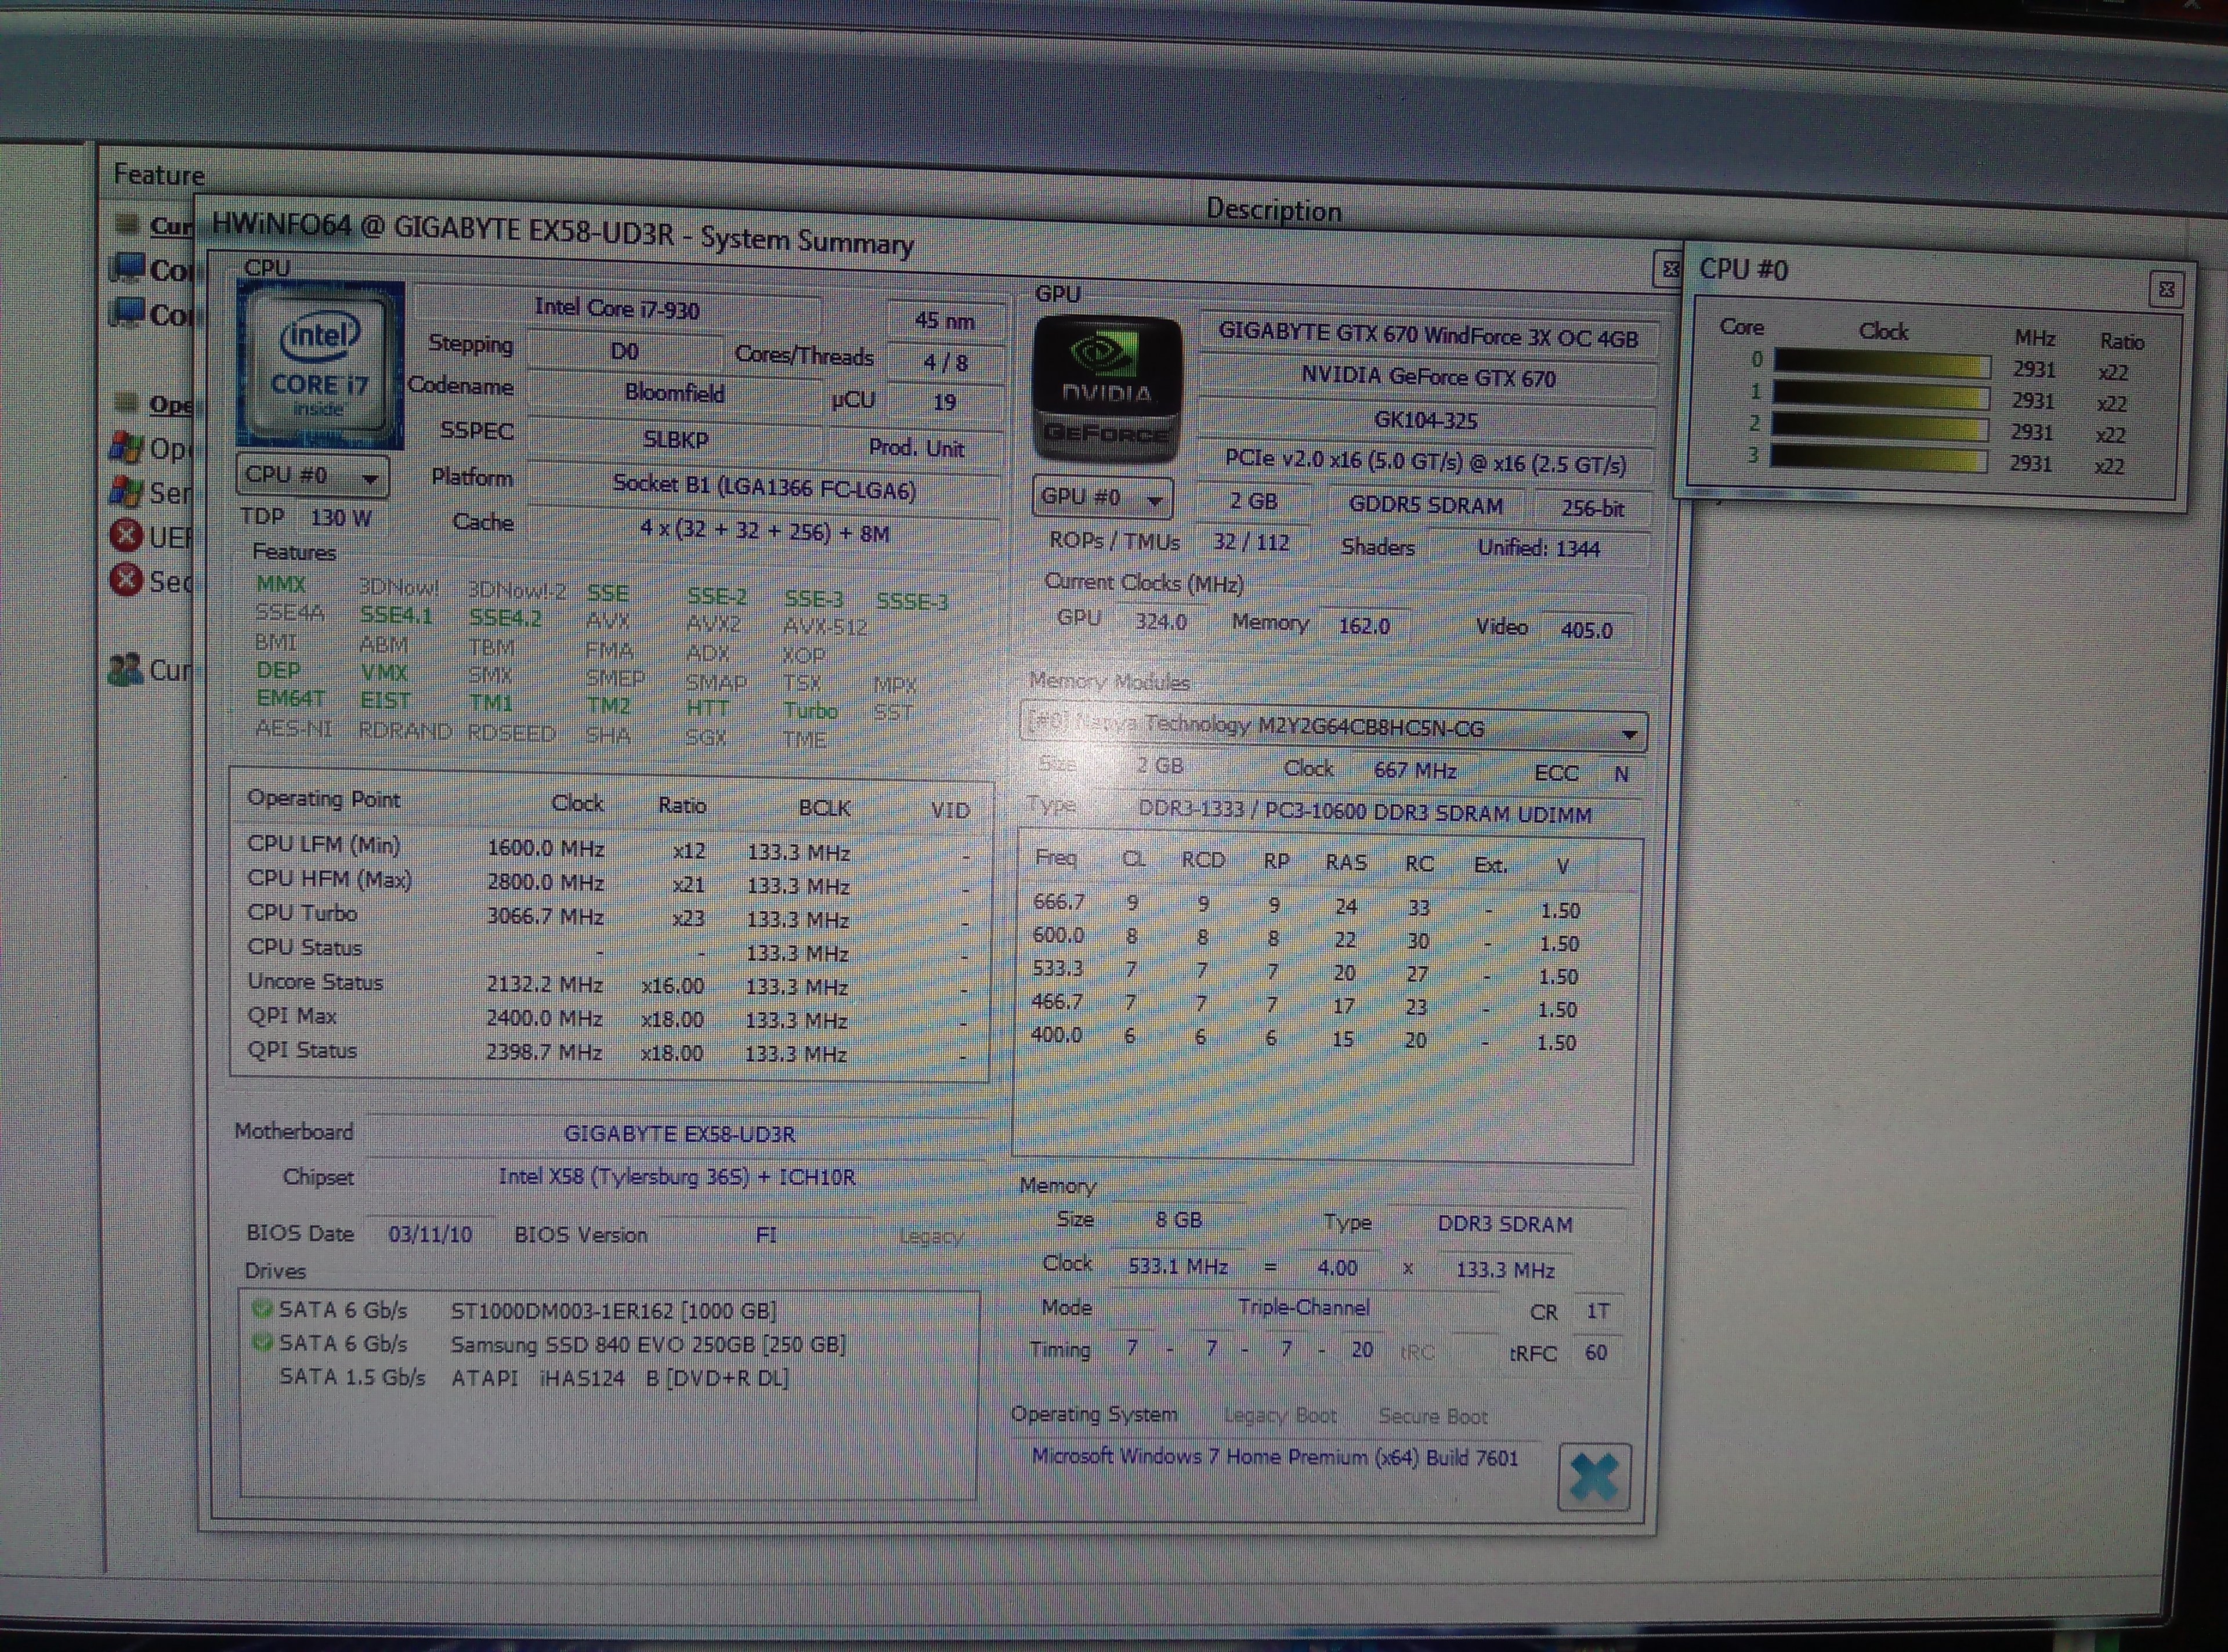Click the SLBKP SSPEC value

click(x=676, y=439)
